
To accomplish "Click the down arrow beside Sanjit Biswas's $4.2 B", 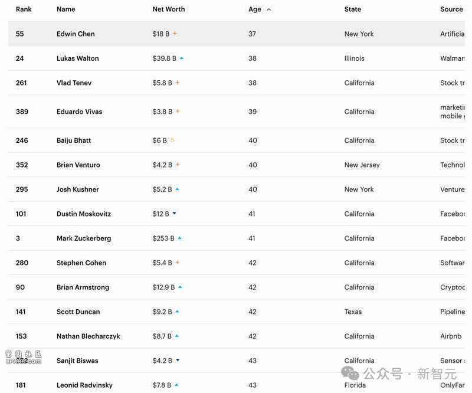I will [x=178, y=361].
